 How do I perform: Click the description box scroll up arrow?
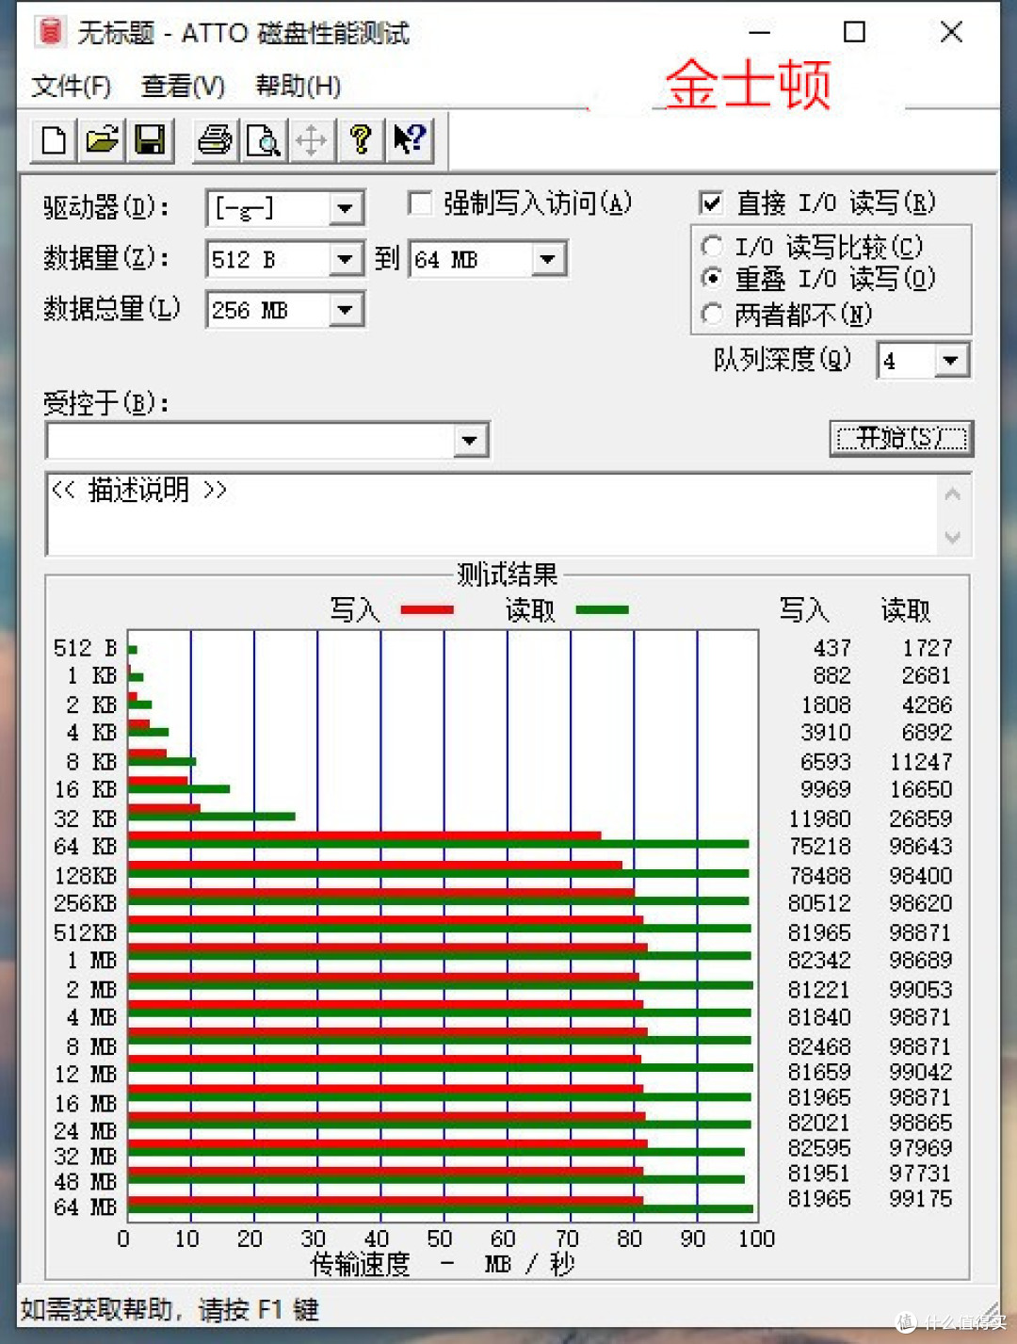[x=953, y=494]
